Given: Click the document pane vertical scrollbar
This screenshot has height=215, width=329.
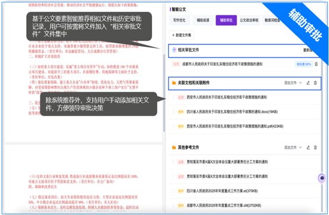Looking at the screenshot, I should (x=164, y=93).
